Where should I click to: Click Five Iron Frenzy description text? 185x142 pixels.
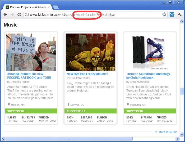pyautogui.click(x=90, y=87)
